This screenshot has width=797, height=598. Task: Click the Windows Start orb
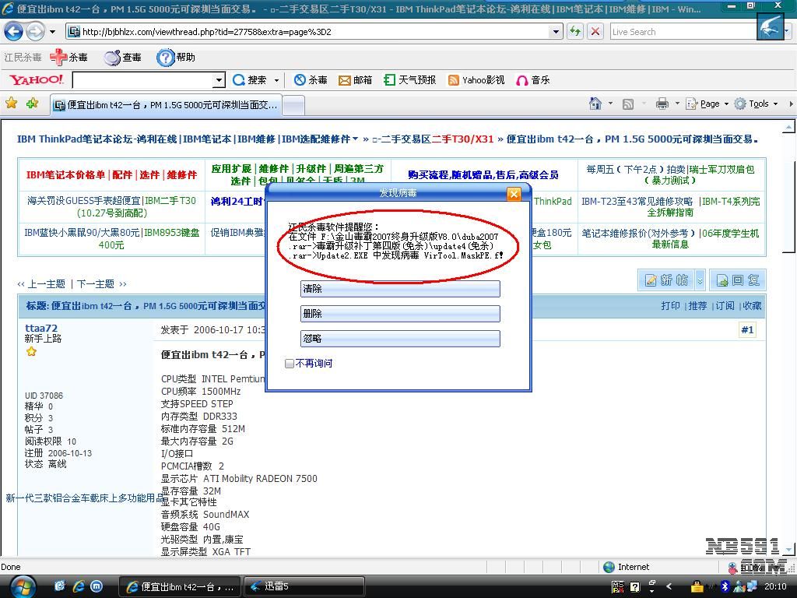click(x=22, y=586)
